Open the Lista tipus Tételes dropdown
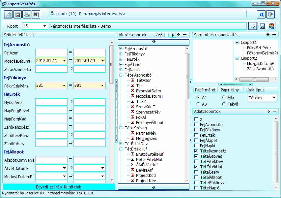 pos(274,98)
